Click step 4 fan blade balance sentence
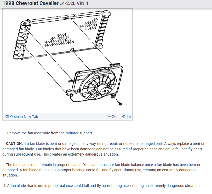The width and height of the screenshot is (212, 194). (x=102, y=186)
